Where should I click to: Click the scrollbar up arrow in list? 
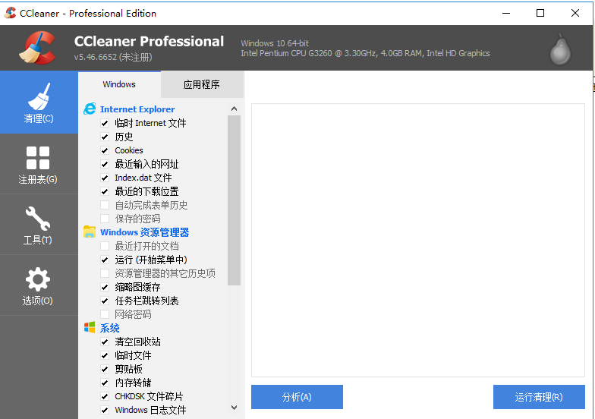[234, 109]
